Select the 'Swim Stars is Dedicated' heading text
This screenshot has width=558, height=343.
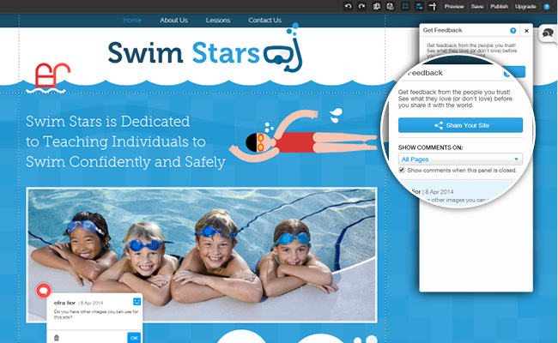pyautogui.click(x=125, y=141)
